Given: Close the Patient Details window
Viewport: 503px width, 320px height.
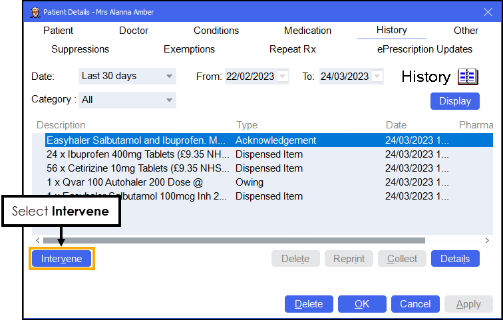Looking at the screenshot, I should pyautogui.click(x=487, y=12).
